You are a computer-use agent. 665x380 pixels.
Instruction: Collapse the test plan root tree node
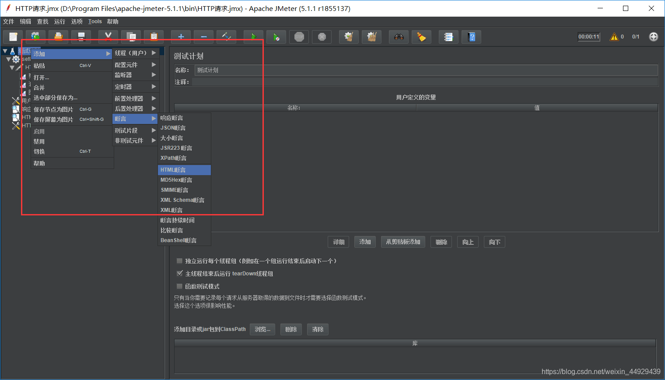click(5, 51)
